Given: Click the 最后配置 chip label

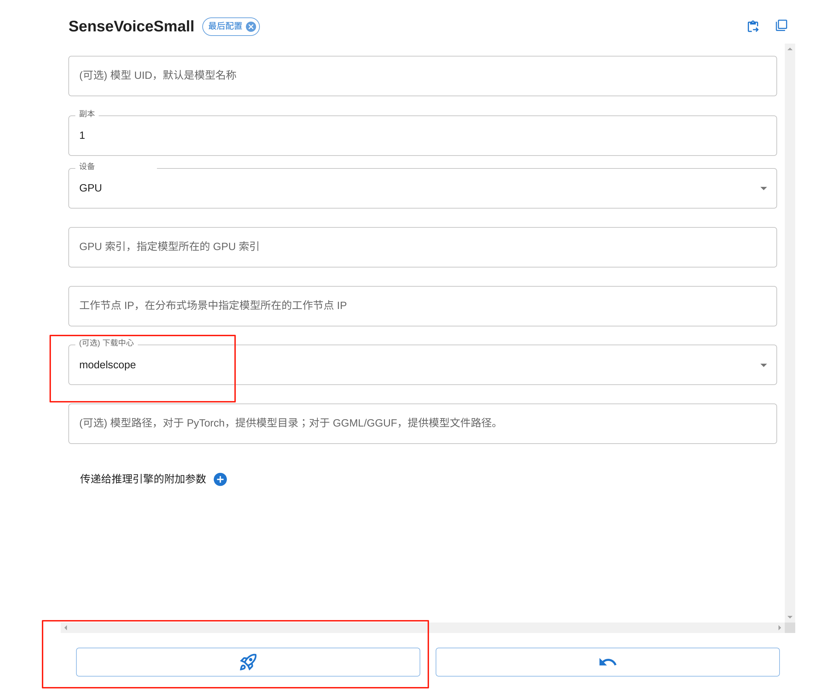Looking at the screenshot, I should [x=225, y=26].
